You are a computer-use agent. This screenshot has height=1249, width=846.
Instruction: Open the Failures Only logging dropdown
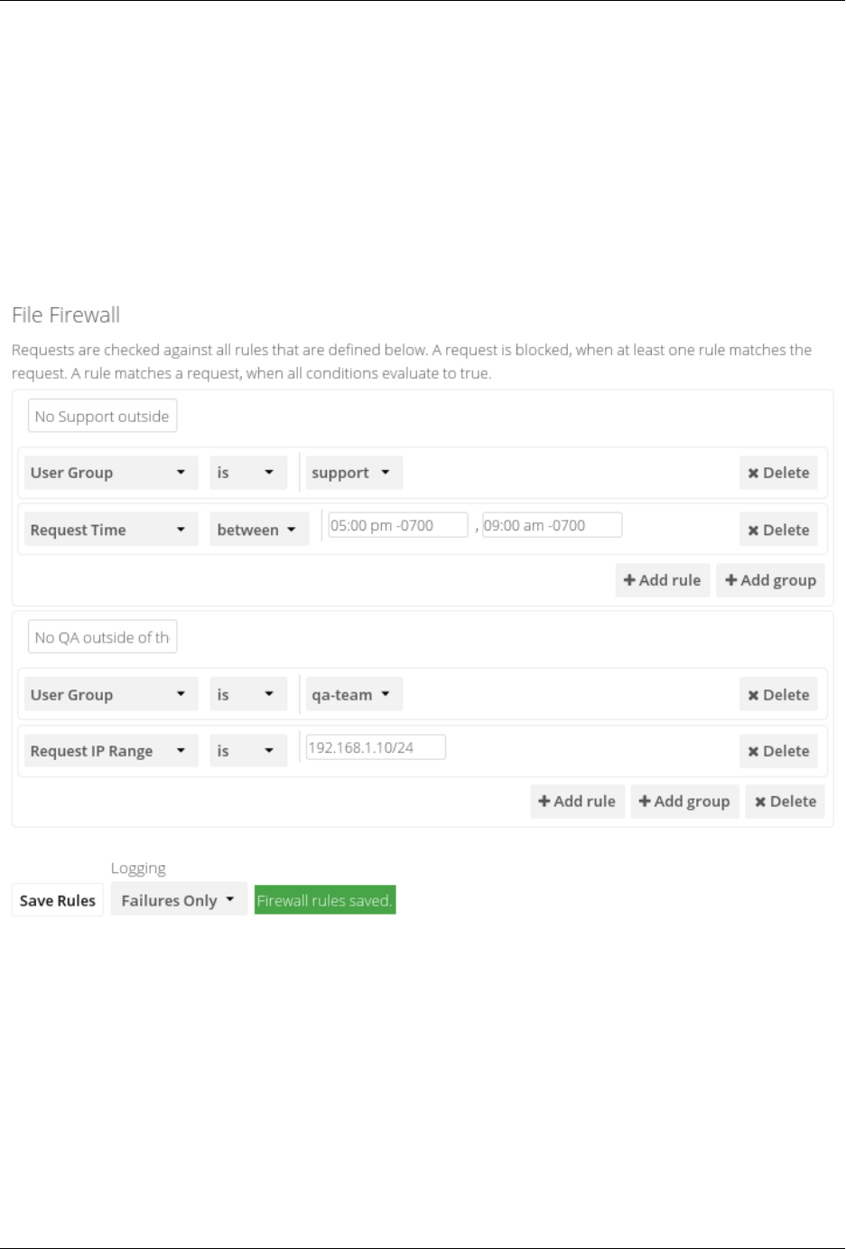pyautogui.click(x=178, y=900)
